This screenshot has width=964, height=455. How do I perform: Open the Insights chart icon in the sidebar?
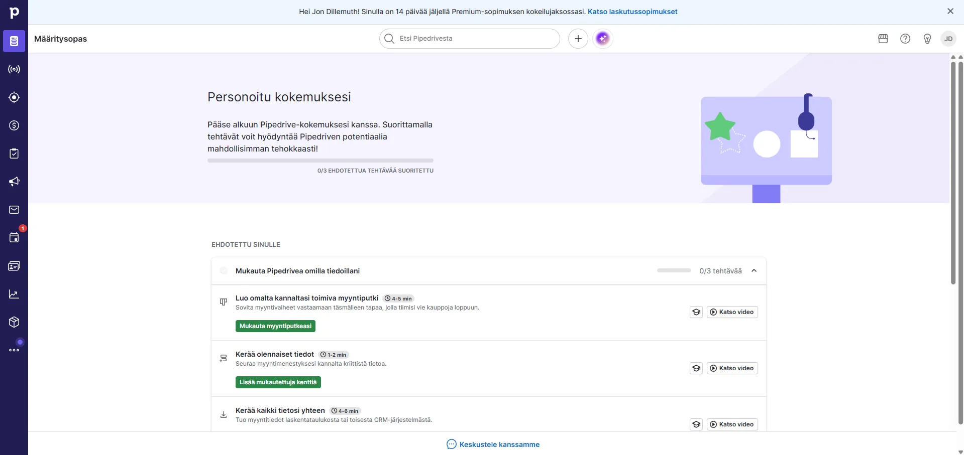[x=14, y=294]
